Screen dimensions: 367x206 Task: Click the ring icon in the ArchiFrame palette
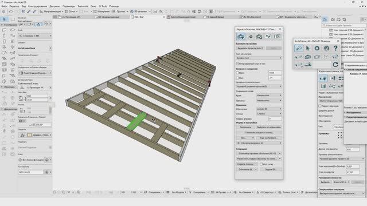tap(317, 48)
